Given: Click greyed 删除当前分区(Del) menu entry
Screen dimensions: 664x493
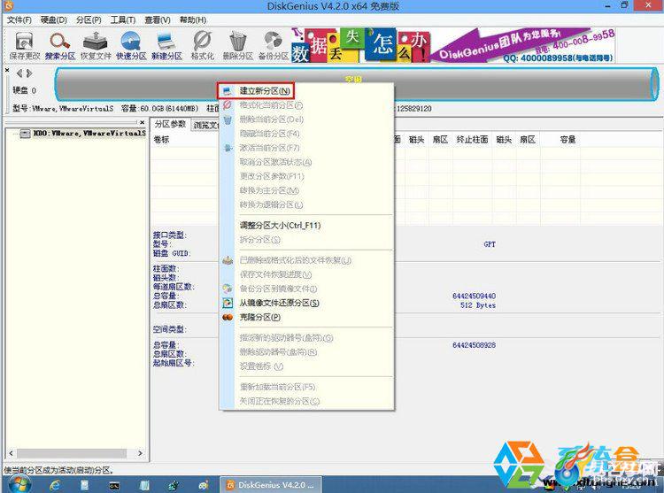Looking at the screenshot, I should coord(307,119).
